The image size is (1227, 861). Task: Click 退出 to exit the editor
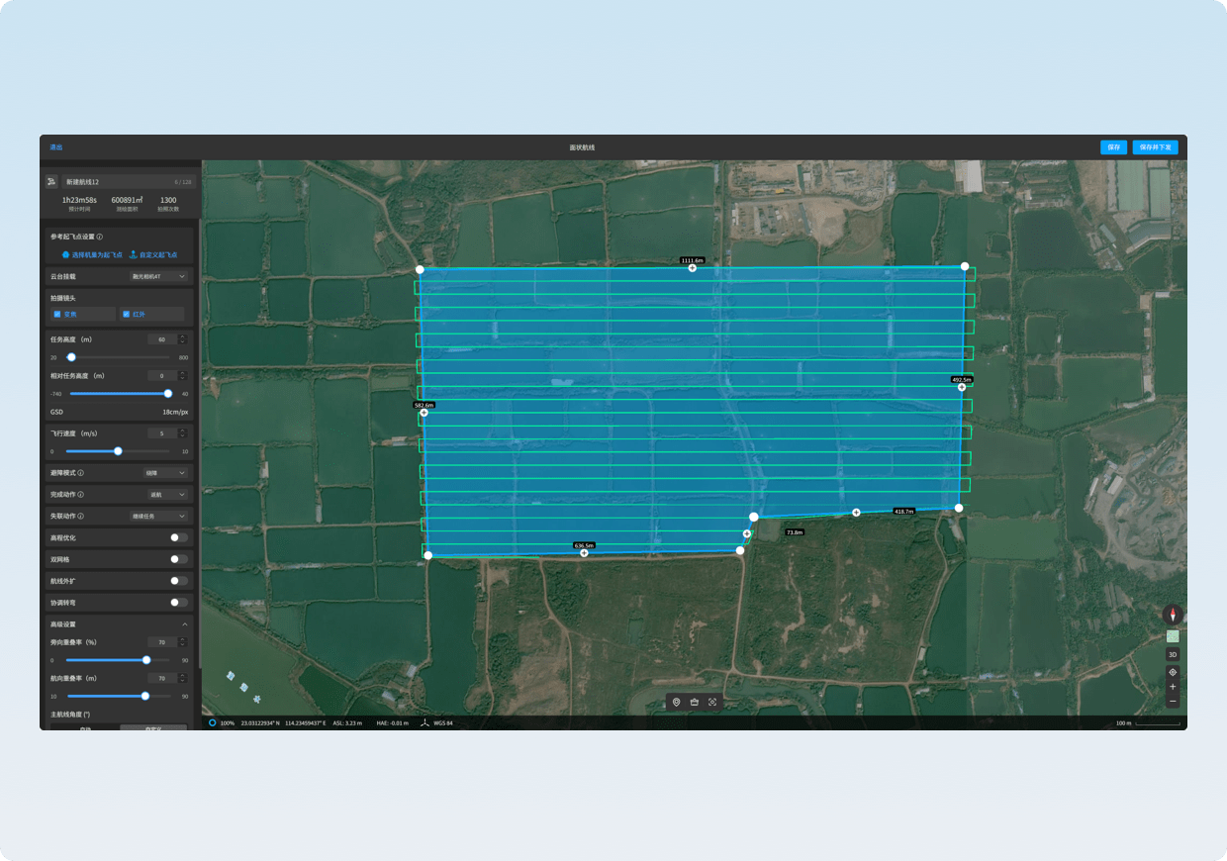(x=56, y=147)
